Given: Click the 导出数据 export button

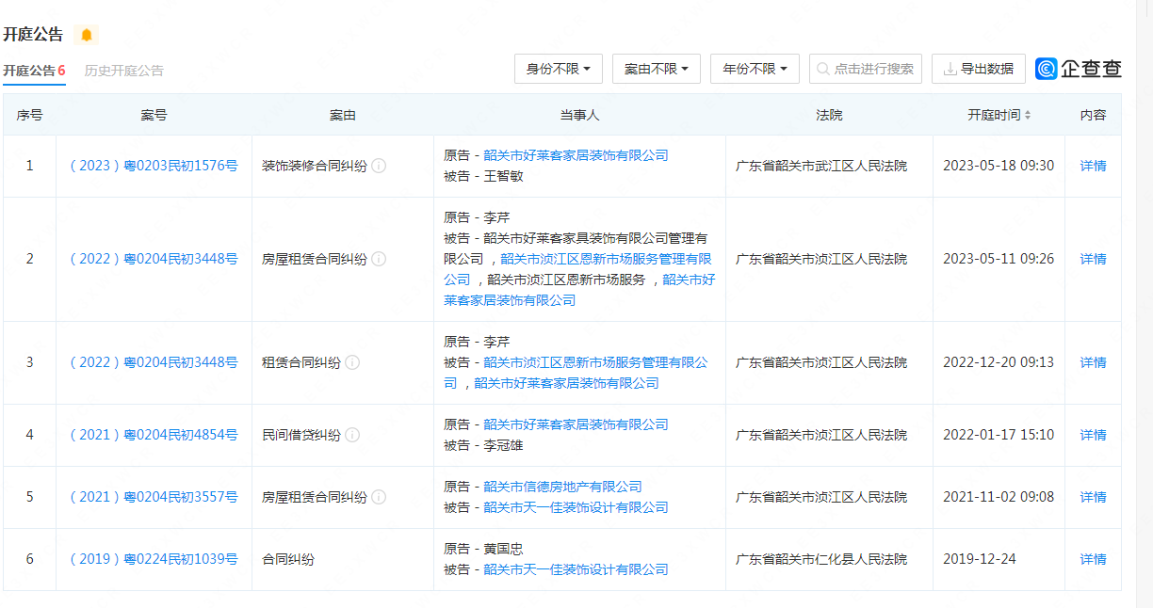Looking at the screenshot, I should 978,69.
